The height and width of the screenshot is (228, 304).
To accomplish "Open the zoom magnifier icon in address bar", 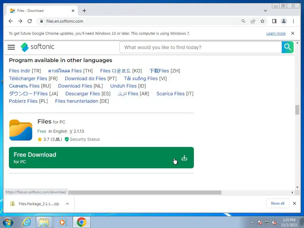I will [x=243, y=21].
